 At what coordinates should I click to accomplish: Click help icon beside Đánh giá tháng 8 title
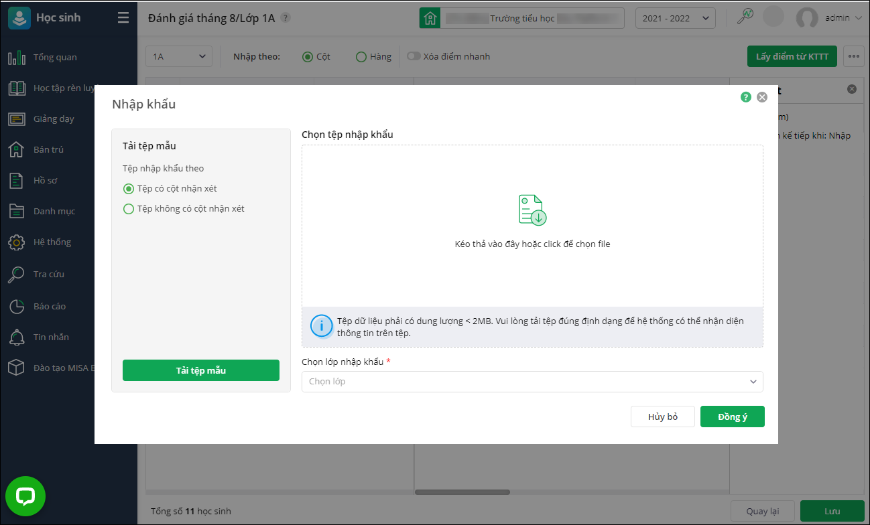click(286, 18)
